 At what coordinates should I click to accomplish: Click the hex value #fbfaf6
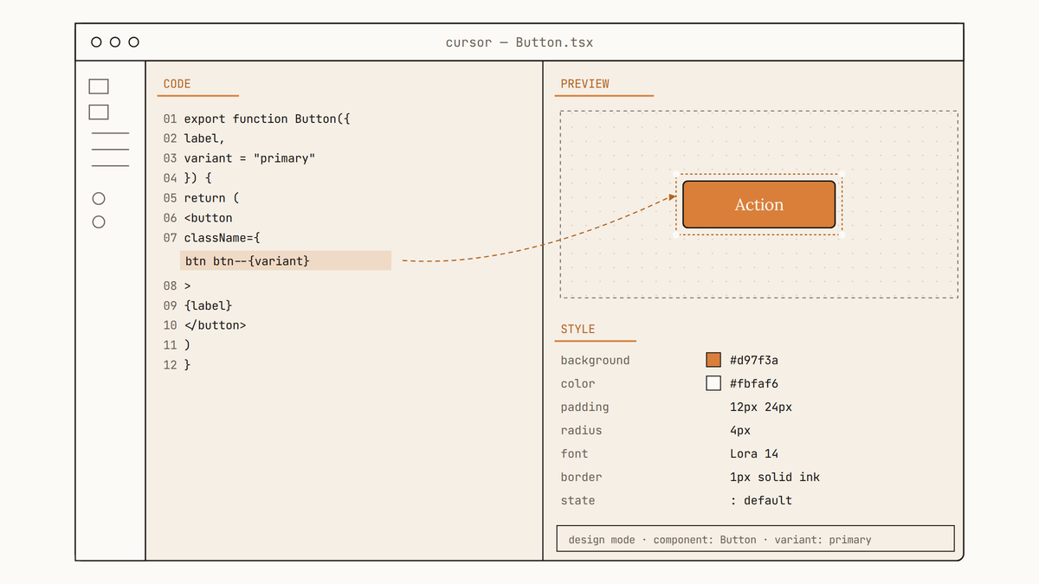click(x=754, y=383)
